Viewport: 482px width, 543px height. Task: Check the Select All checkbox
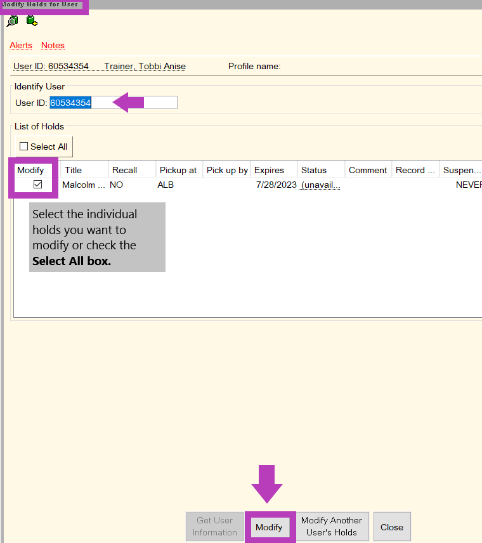(24, 147)
